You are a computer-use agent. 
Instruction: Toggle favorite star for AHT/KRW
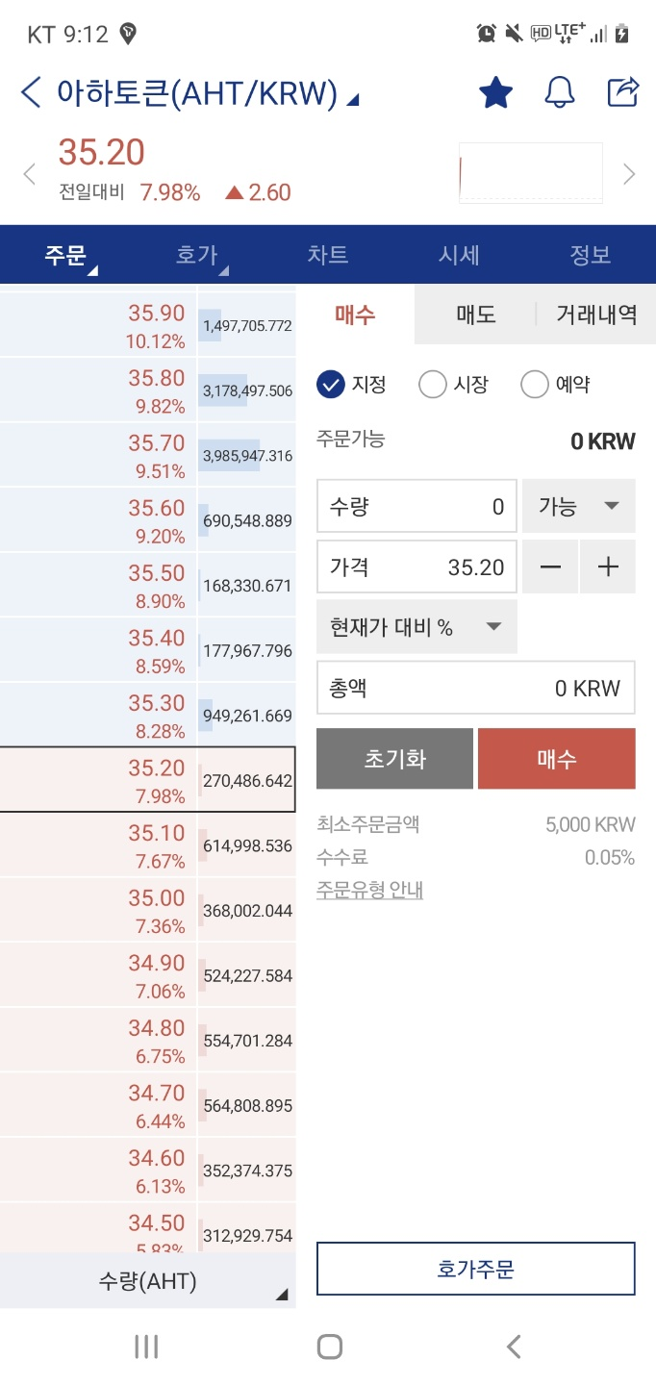click(x=495, y=93)
